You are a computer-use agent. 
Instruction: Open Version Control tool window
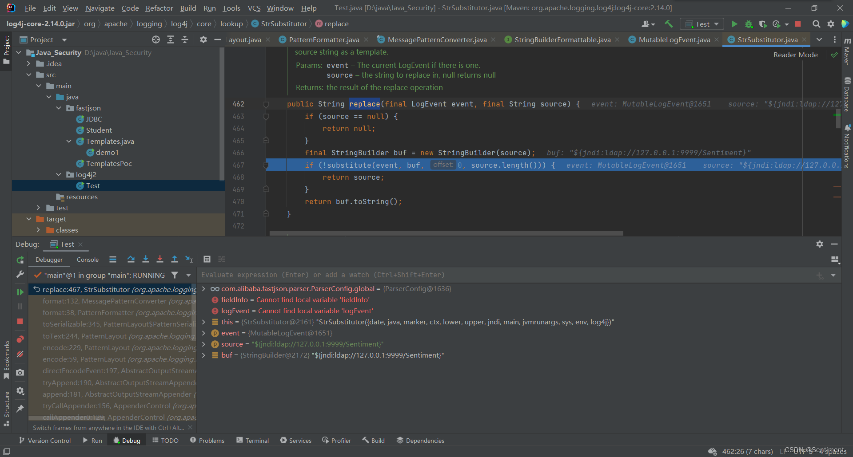[44, 440]
